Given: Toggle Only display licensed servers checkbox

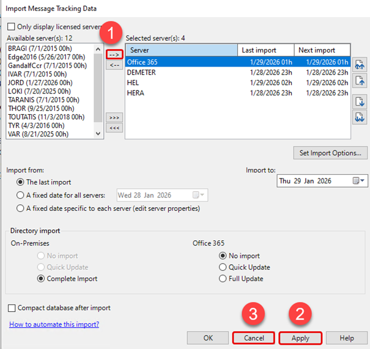Looking at the screenshot, I should (x=11, y=27).
